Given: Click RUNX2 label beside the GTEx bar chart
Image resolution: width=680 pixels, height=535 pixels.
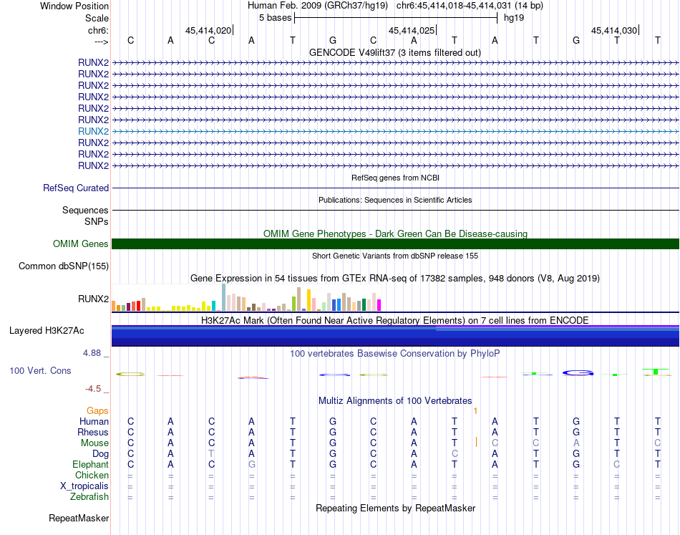Looking at the screenshot, I should [93, 299].
